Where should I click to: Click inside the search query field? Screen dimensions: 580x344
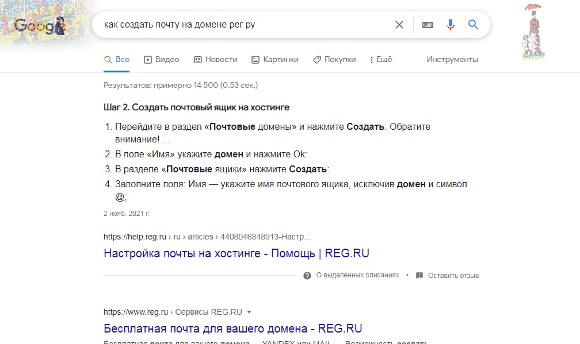(244, 25)
